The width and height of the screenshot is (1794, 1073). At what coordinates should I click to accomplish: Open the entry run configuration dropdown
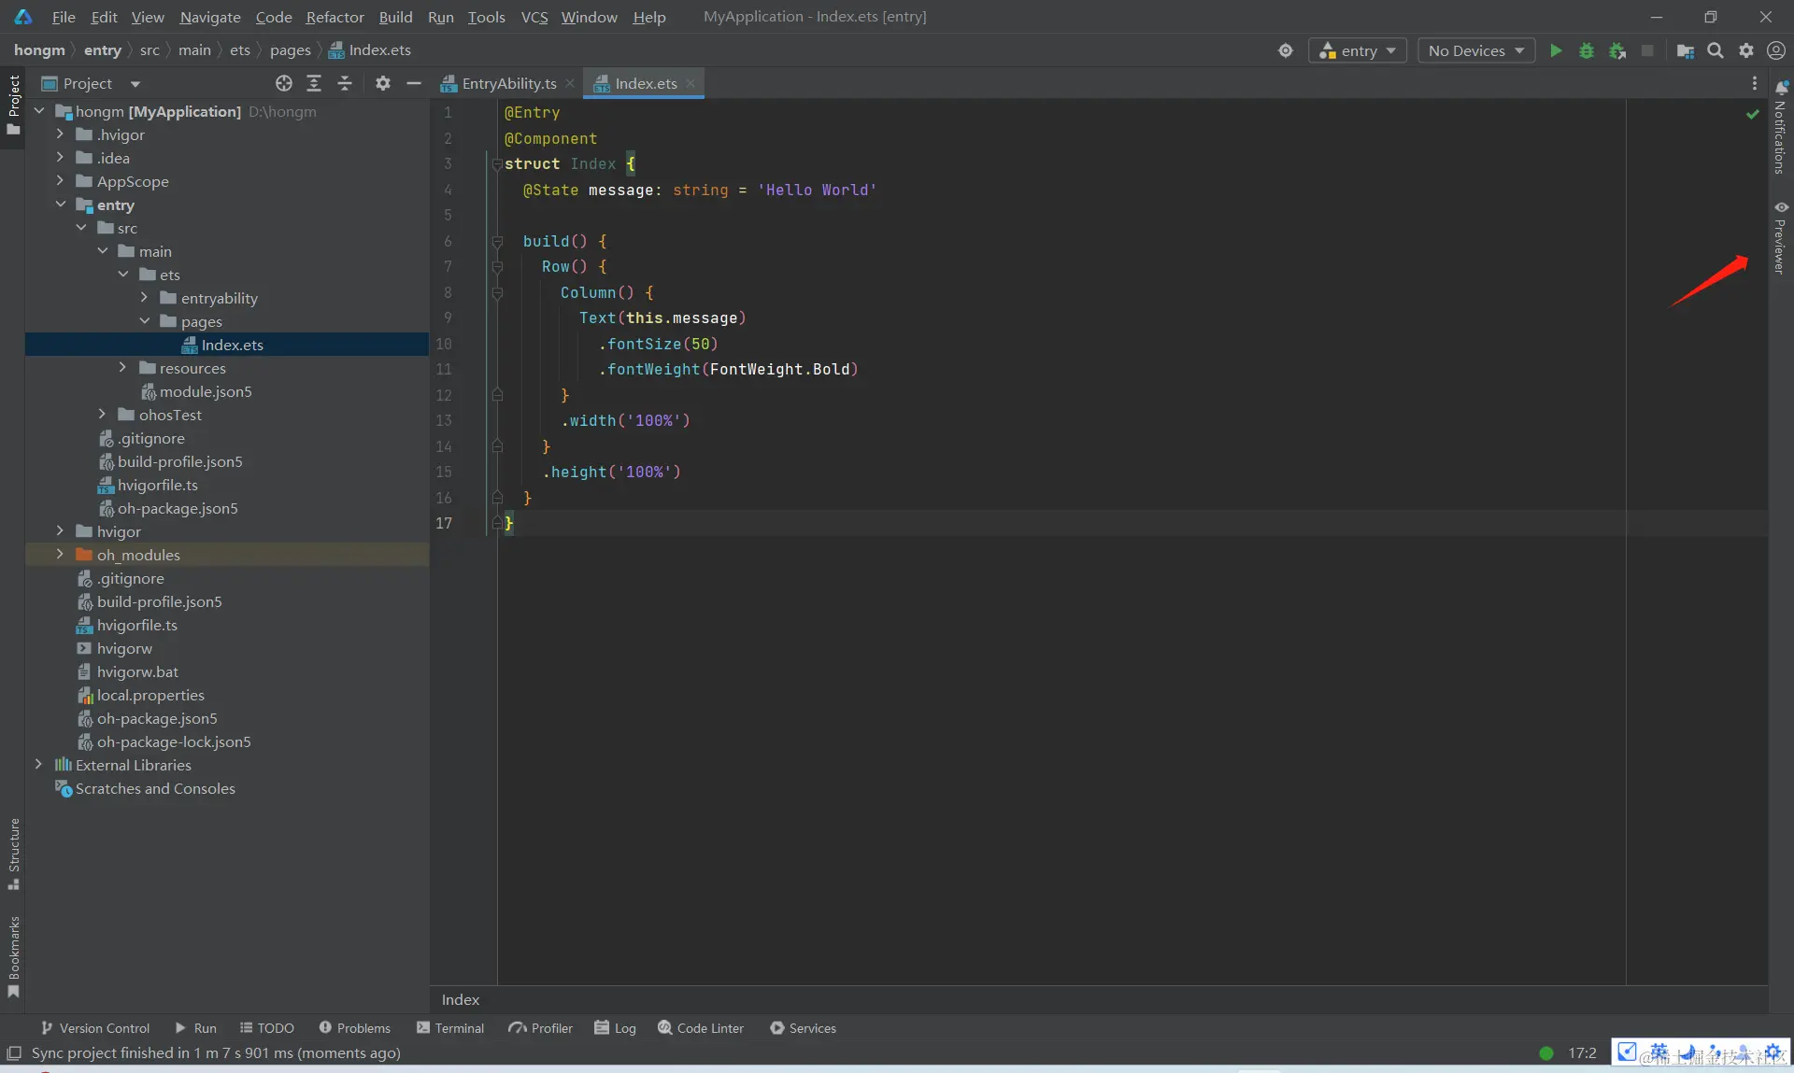pyautogui.click(x=1357, y=50)
